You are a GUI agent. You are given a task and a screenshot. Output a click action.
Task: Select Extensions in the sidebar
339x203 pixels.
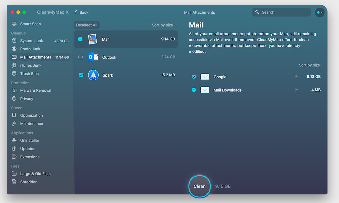point(40,157)
